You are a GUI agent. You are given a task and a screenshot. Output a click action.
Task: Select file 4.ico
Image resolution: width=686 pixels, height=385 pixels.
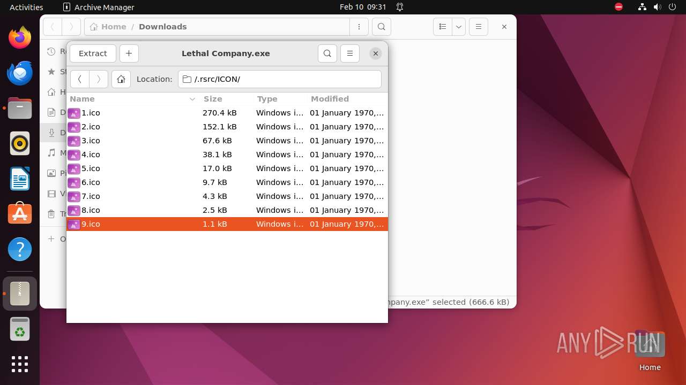click(x=227, y=155)
